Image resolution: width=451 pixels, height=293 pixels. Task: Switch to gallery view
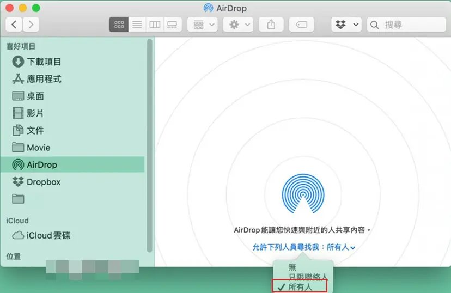click(172, 25)
